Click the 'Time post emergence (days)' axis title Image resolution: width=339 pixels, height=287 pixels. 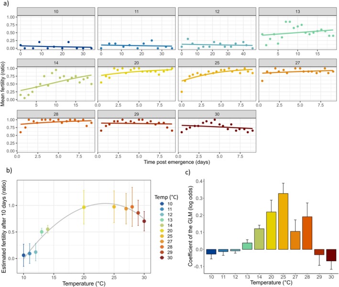(x=177, y=162)
